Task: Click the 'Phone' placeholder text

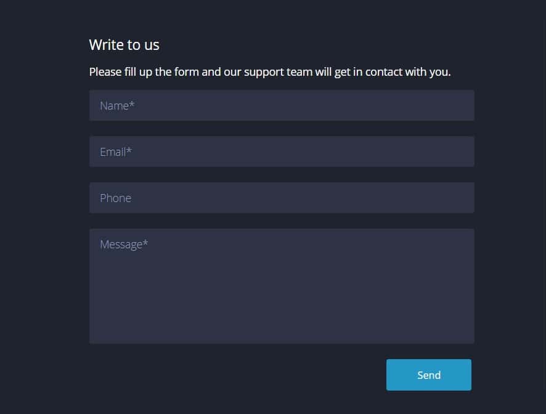Action: (115, 198)
